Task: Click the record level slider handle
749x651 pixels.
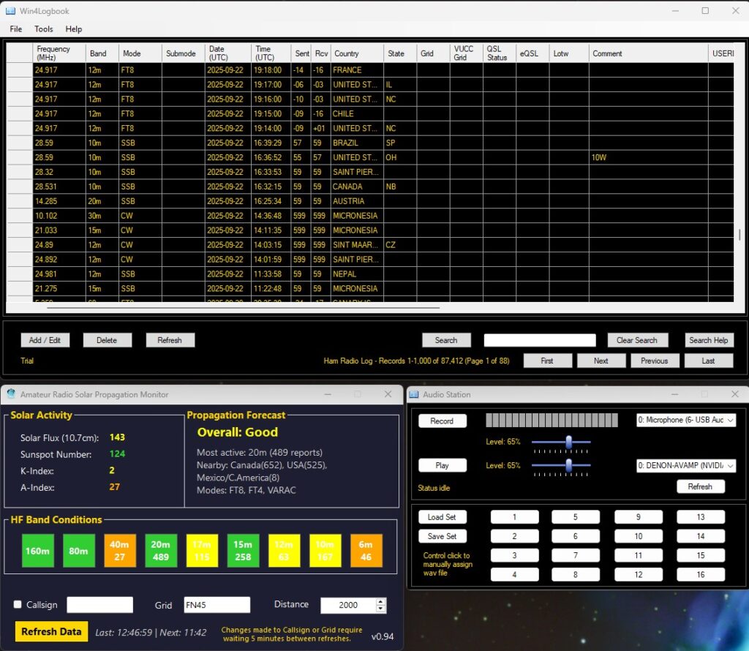Action: click(x=568, y=442)
